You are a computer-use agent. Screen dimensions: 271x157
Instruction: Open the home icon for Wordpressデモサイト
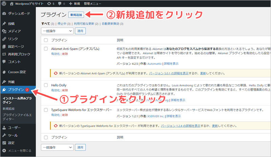tap(12, 4)
